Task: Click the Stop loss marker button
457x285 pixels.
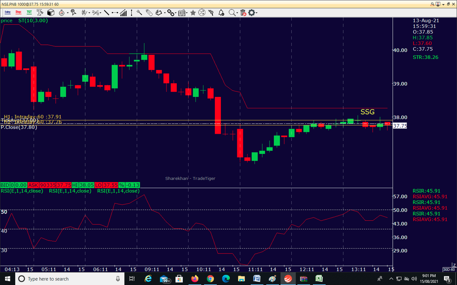Action: [18, 13]
